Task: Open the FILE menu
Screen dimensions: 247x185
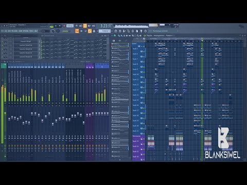Action: point(3,31)
